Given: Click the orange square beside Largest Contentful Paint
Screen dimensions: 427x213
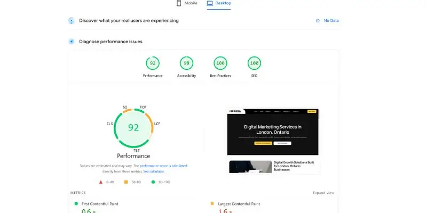Looking at the screenshot, I should [212, 203].
